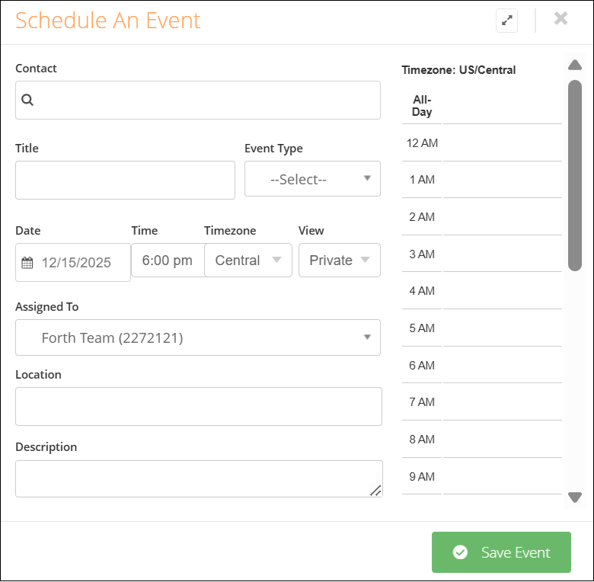
Task: Click the expand dialog arrows icon
Action: pyautogui.click(x=506, y=20)
